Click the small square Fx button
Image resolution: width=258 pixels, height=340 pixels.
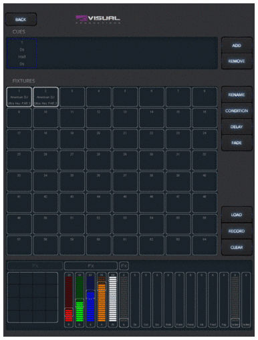pyautogui.click(x=124, y=266)
